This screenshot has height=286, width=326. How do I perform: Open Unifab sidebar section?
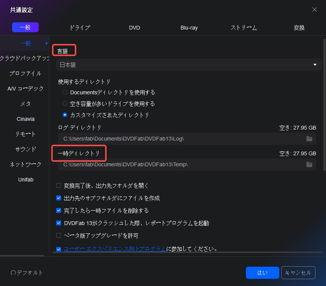pos(25,180)
